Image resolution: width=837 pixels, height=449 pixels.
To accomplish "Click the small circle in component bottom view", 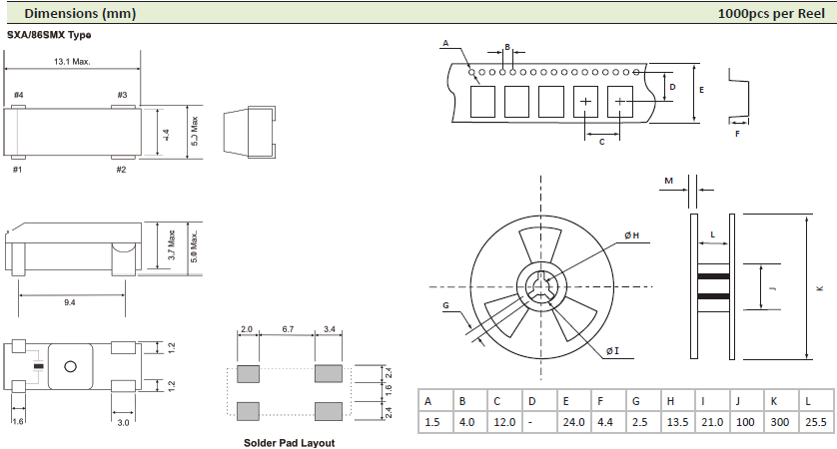I will click(x=69, y=366).
